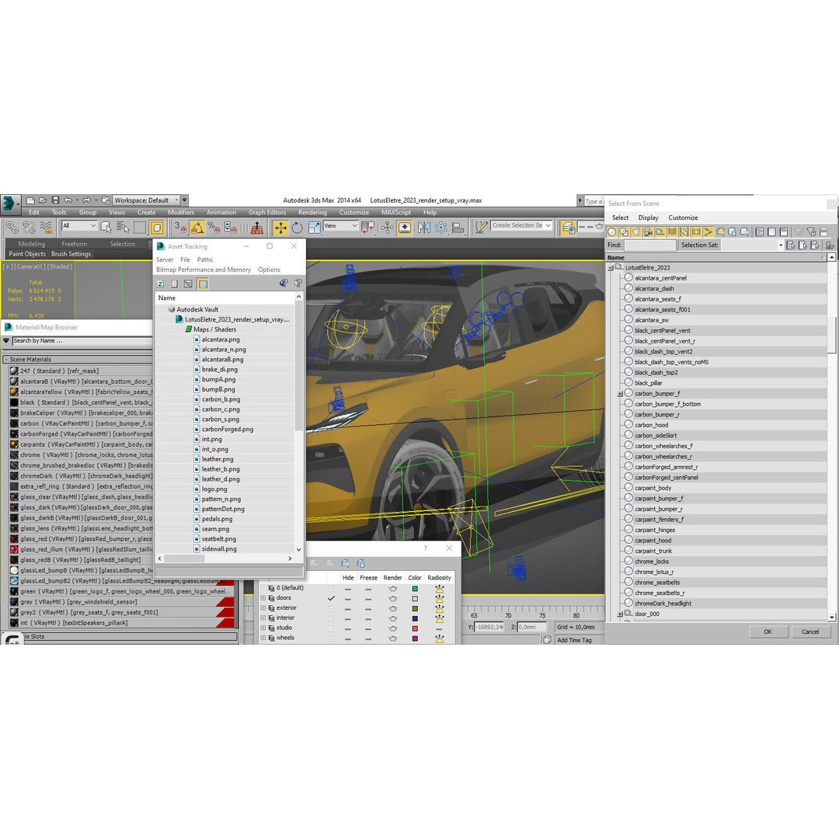Click the Manage Layers icon in main toolbar
The image size is (839, 839).
tap(568, 228)
